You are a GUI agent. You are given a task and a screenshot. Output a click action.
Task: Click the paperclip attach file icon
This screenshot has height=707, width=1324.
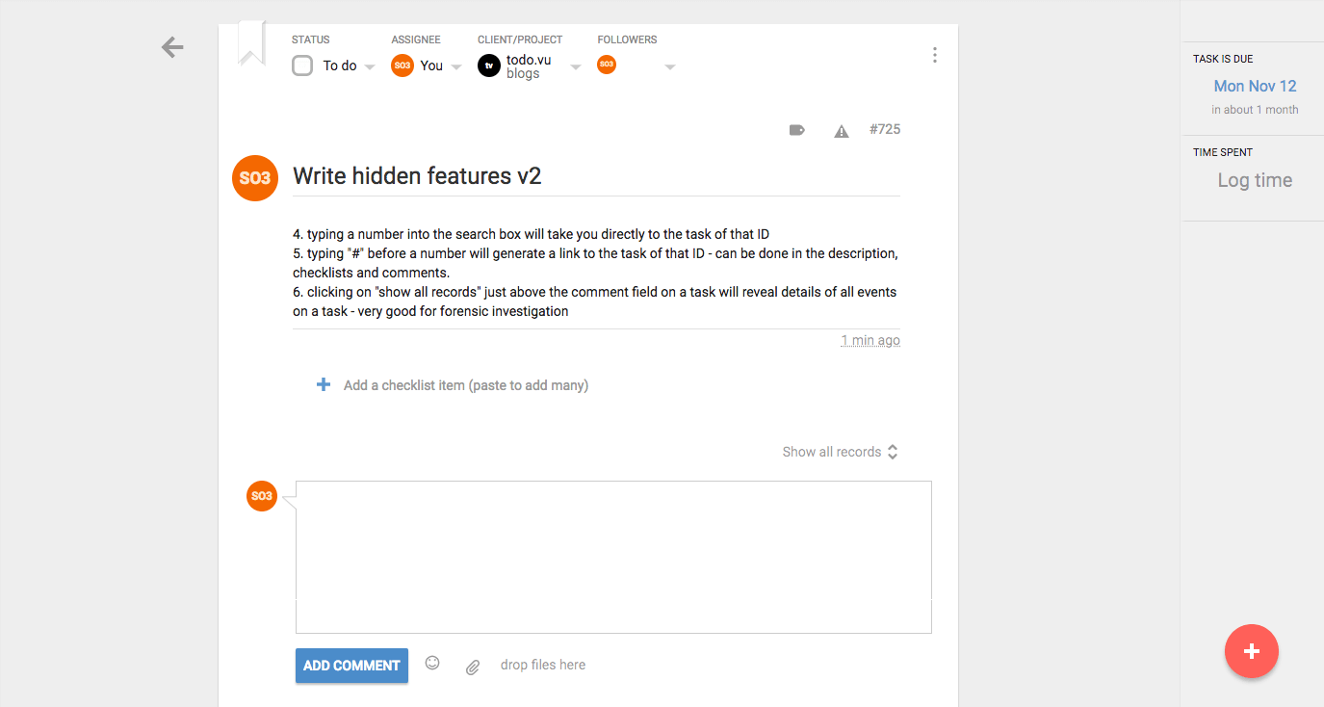tap(473, 667)
